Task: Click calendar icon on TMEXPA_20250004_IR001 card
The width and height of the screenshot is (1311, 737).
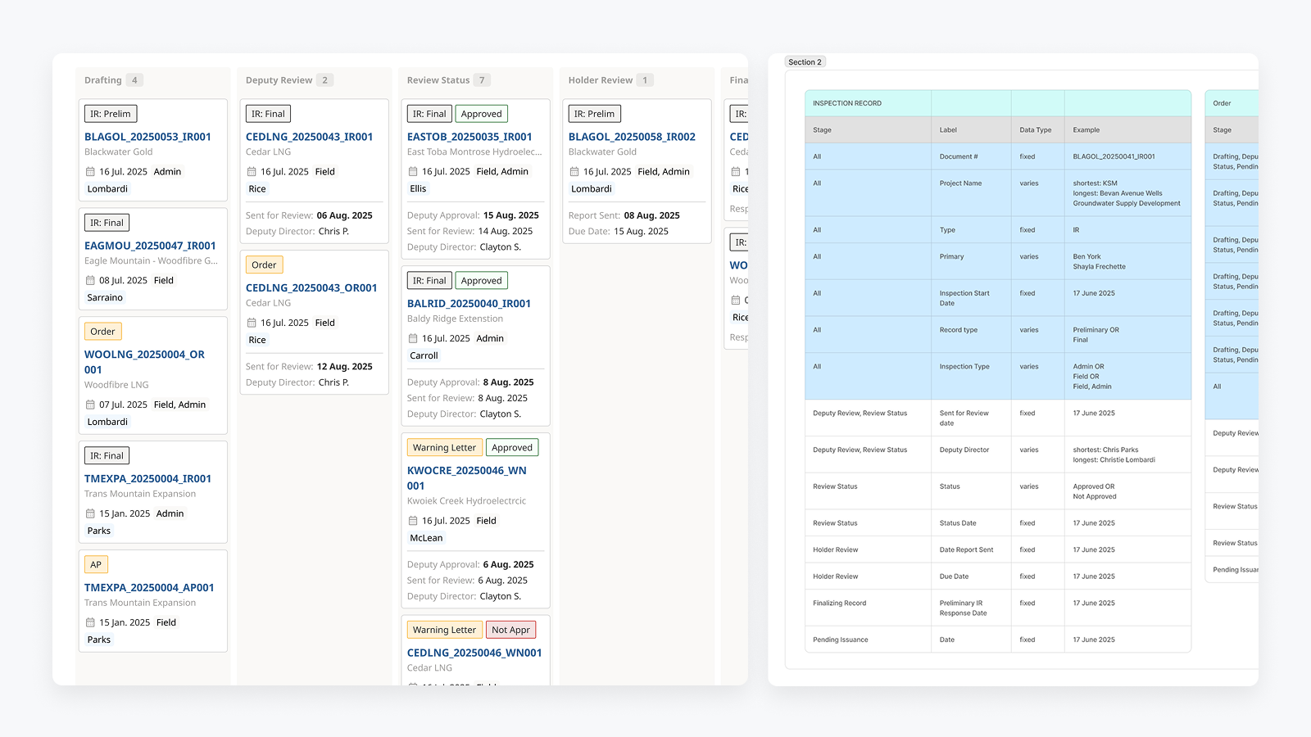Action: pyautogui.click(x=90, y=514)
